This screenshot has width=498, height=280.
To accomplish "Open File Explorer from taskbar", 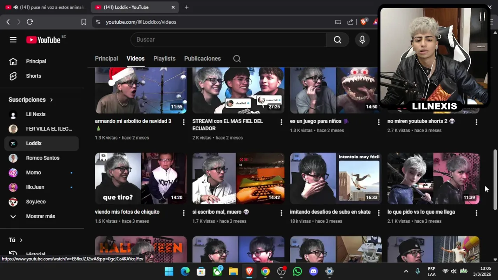I will pos(233,271).
